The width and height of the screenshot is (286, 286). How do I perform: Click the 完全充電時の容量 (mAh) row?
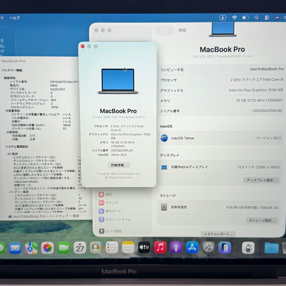pos(41,125)
